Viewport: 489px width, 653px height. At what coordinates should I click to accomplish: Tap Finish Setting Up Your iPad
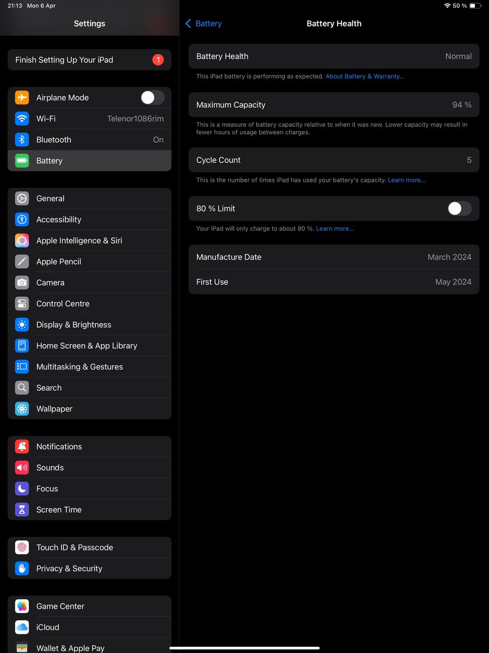pos(90,60)
